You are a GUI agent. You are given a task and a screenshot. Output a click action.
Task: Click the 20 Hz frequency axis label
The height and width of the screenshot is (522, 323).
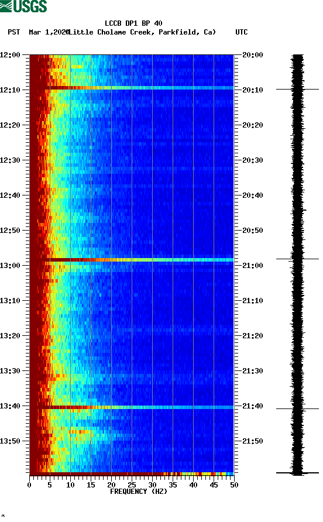pyautogui.click(x=111, y=485)
